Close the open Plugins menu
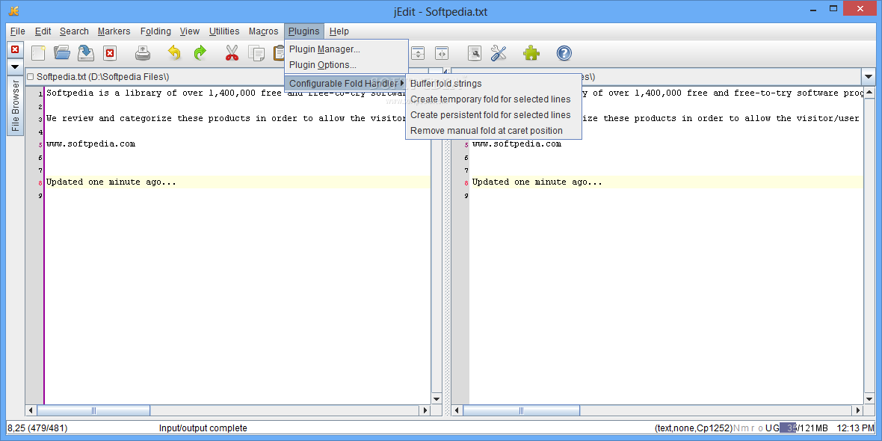Image resolution: width=882 pixels, height=441 pixels. click(x=304, y=31)
